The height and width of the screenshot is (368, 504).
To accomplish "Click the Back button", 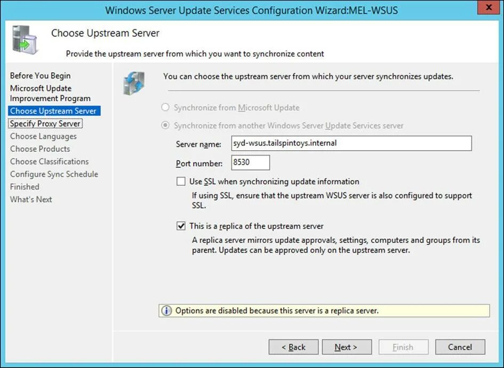I will 293,347.
